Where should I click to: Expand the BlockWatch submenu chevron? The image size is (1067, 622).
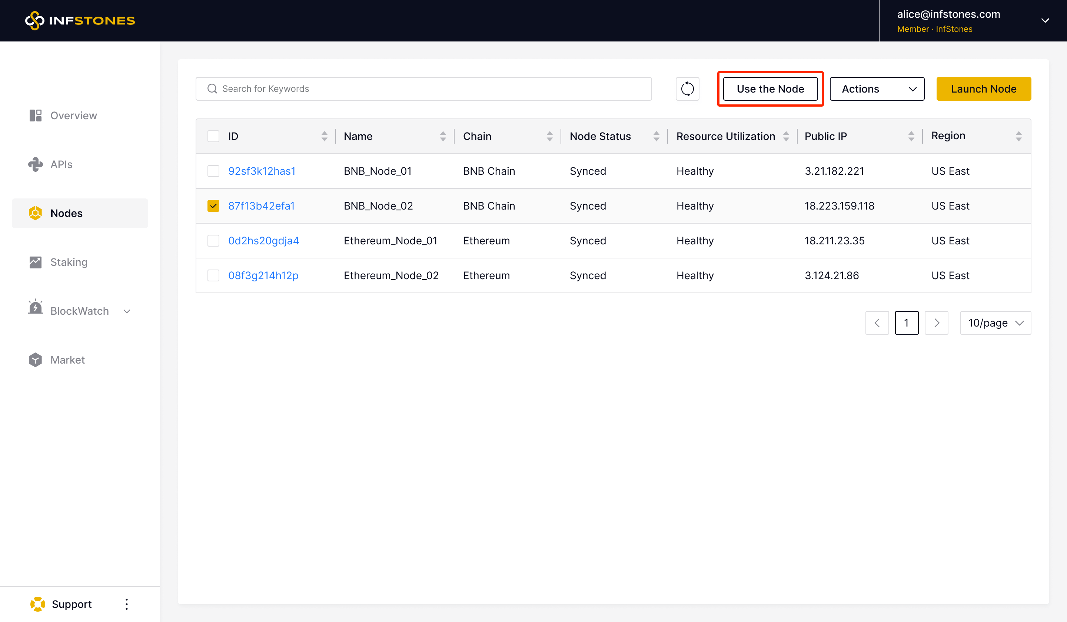[x=127, y=311]
